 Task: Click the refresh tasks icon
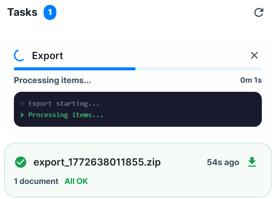(x=259, y=12)
